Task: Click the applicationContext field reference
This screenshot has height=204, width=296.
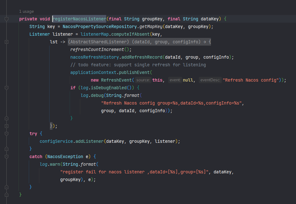Action: (x=93, y=72)
